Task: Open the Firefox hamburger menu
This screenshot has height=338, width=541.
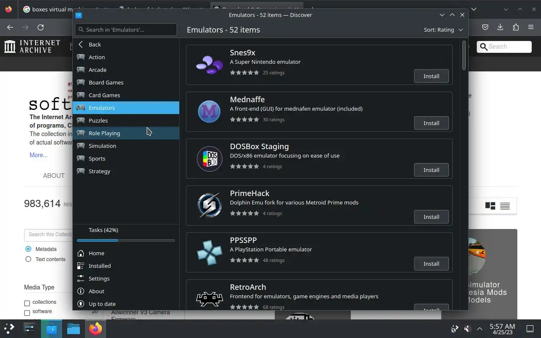Action: (x=531, y=27)
